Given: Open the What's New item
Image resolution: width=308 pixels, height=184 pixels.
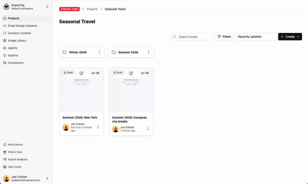Looking at the screenshot, I should click(26, 152).
